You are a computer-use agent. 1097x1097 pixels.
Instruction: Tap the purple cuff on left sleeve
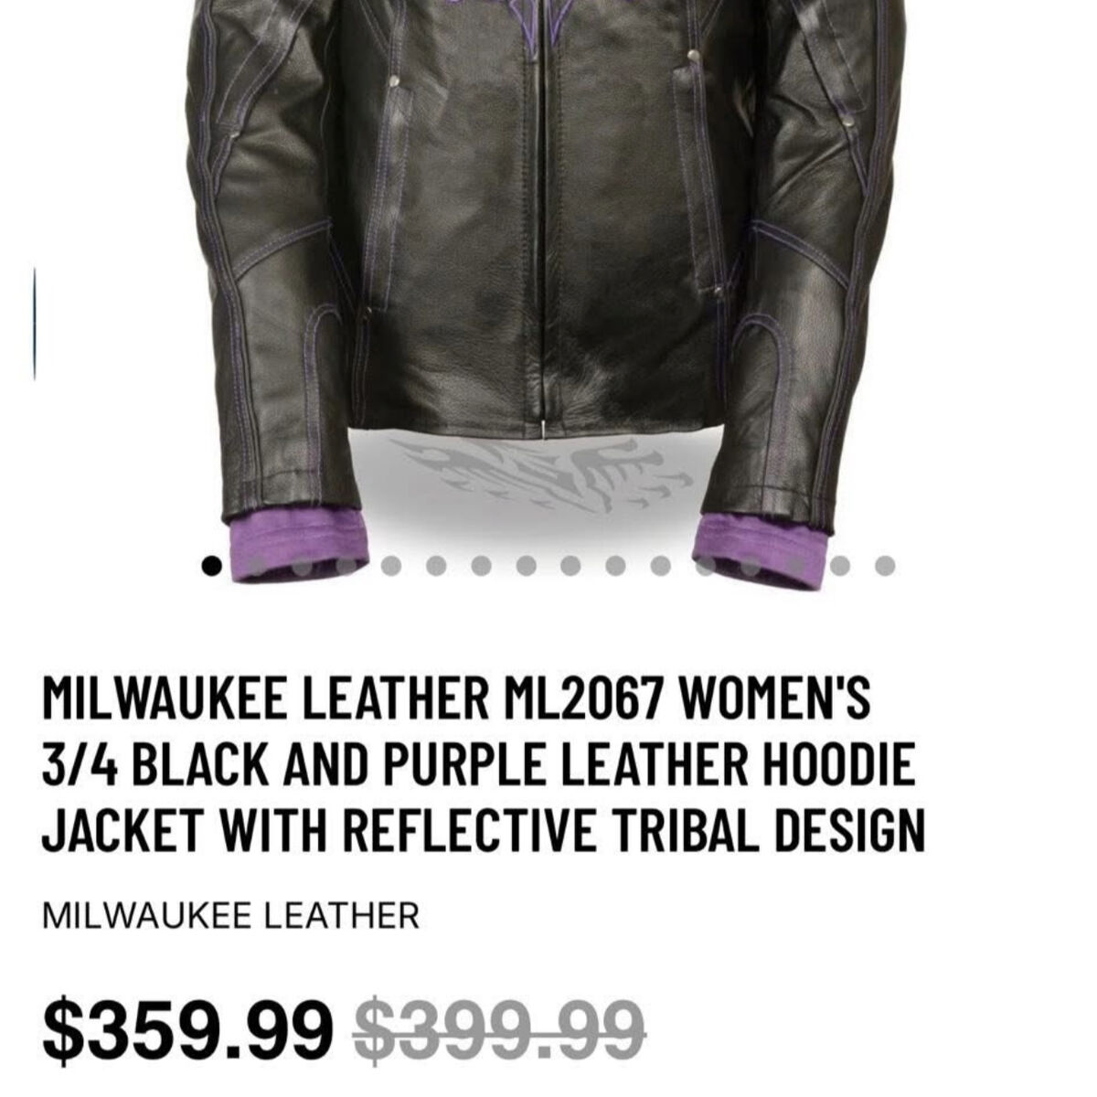(291, 547)
